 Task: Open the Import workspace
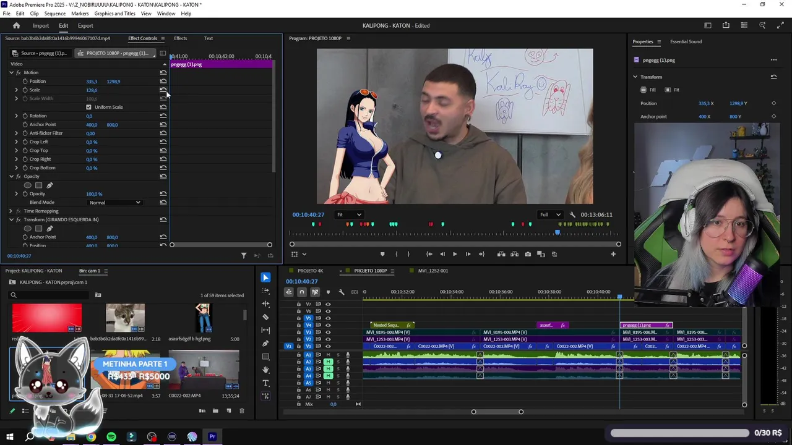pyautogui.click(x=41, y=25)
